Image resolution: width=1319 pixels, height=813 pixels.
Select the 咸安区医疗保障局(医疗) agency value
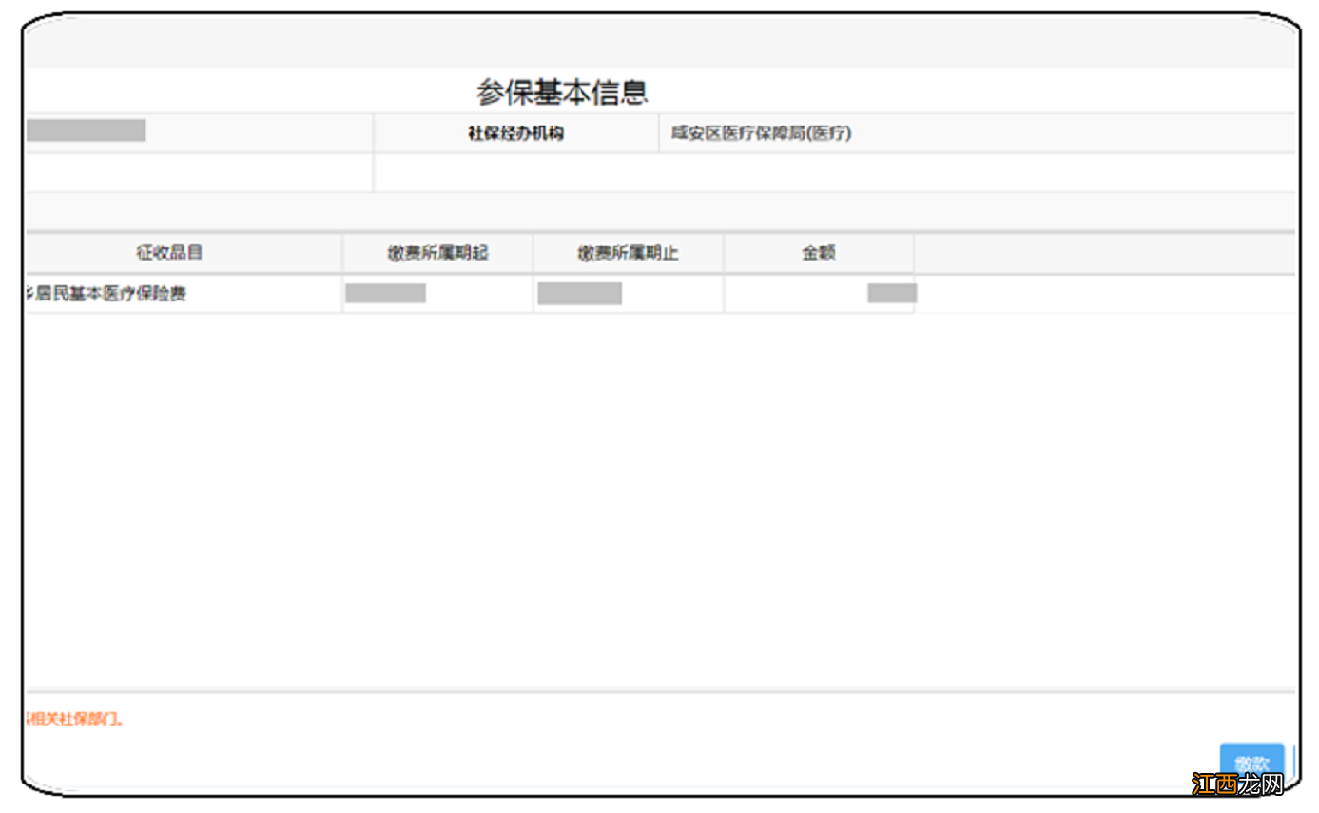tap(760, 133)
